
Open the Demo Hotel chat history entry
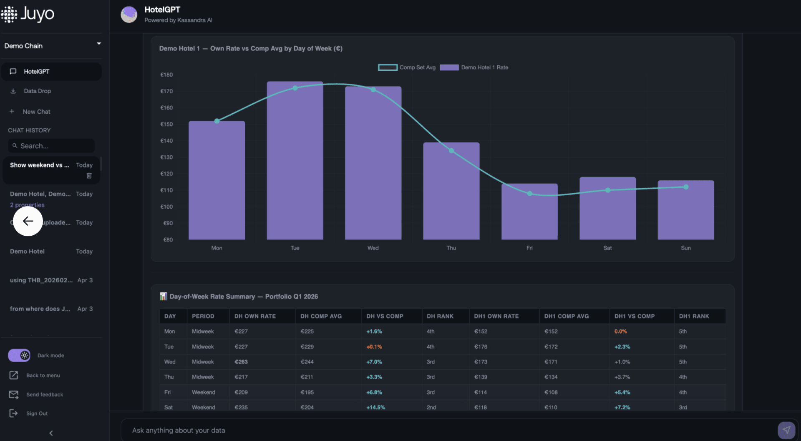tap(51, 252)
